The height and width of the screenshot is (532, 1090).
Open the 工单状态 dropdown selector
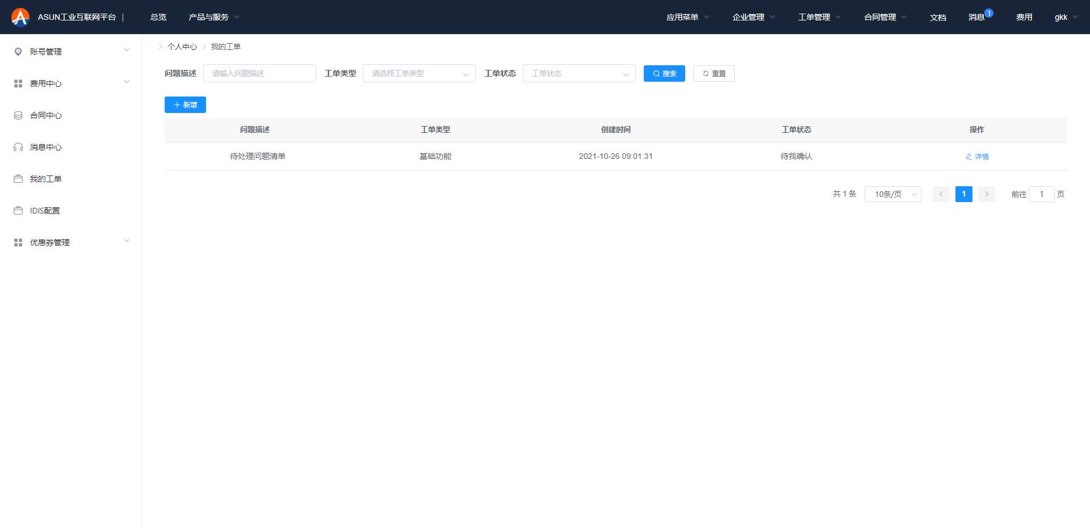point(578,73)
